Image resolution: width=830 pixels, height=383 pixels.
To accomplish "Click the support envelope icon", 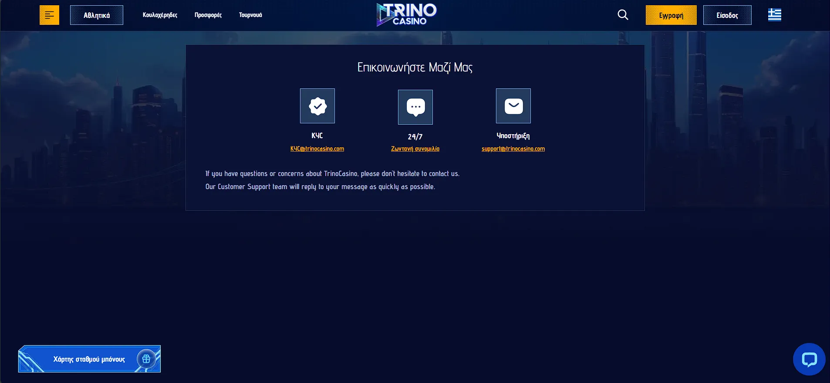I will (513, 106).
